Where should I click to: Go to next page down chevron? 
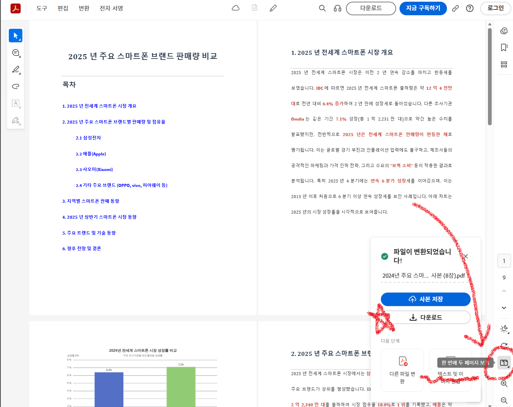point(504,308)
